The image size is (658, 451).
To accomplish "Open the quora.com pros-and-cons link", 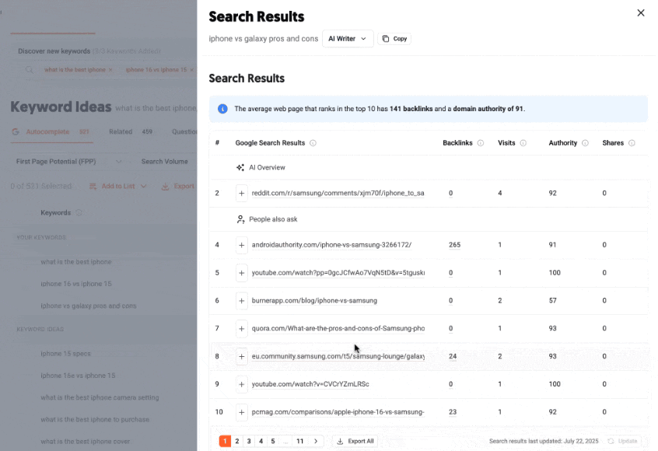I will tap(338, 328).
